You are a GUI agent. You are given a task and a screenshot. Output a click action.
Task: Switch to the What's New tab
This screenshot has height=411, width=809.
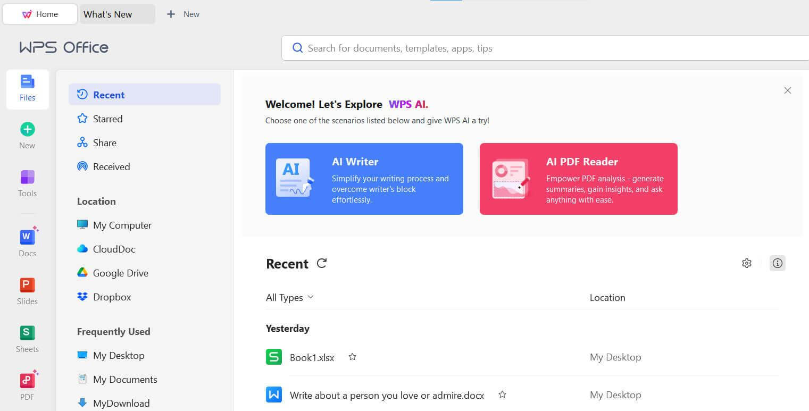coord(109,14)
